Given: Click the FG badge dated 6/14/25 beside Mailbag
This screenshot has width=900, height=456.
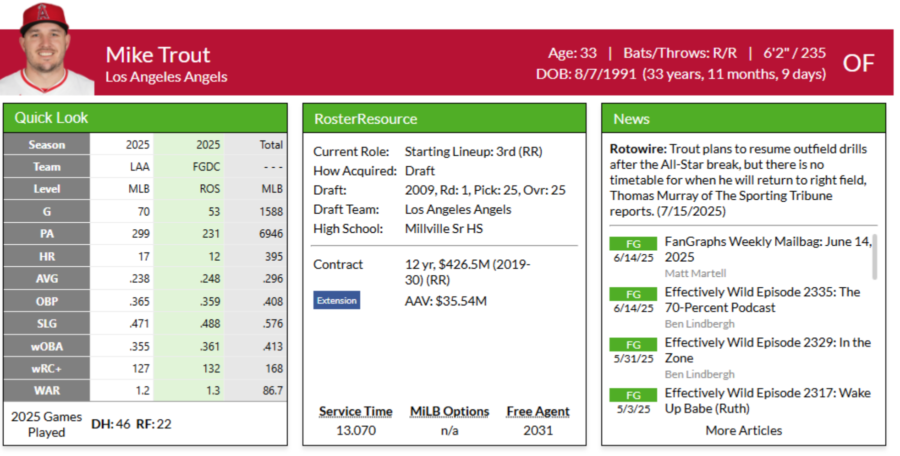Looking at the screenshot, I should tap(633, 244).
